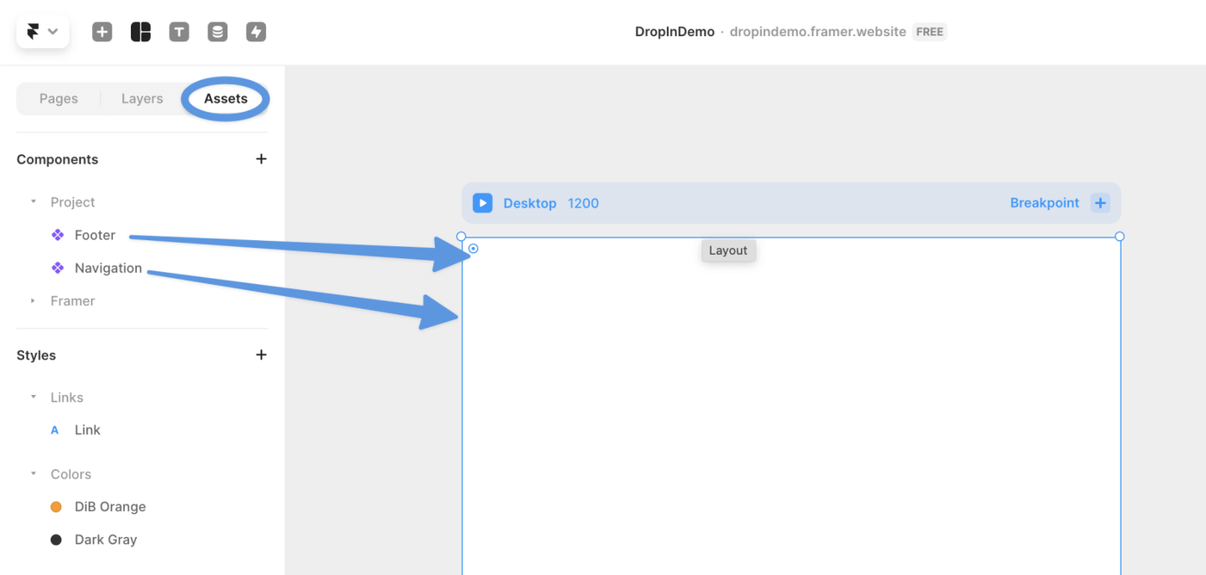Click the Desktop breakpoint label

pos(530,203)
